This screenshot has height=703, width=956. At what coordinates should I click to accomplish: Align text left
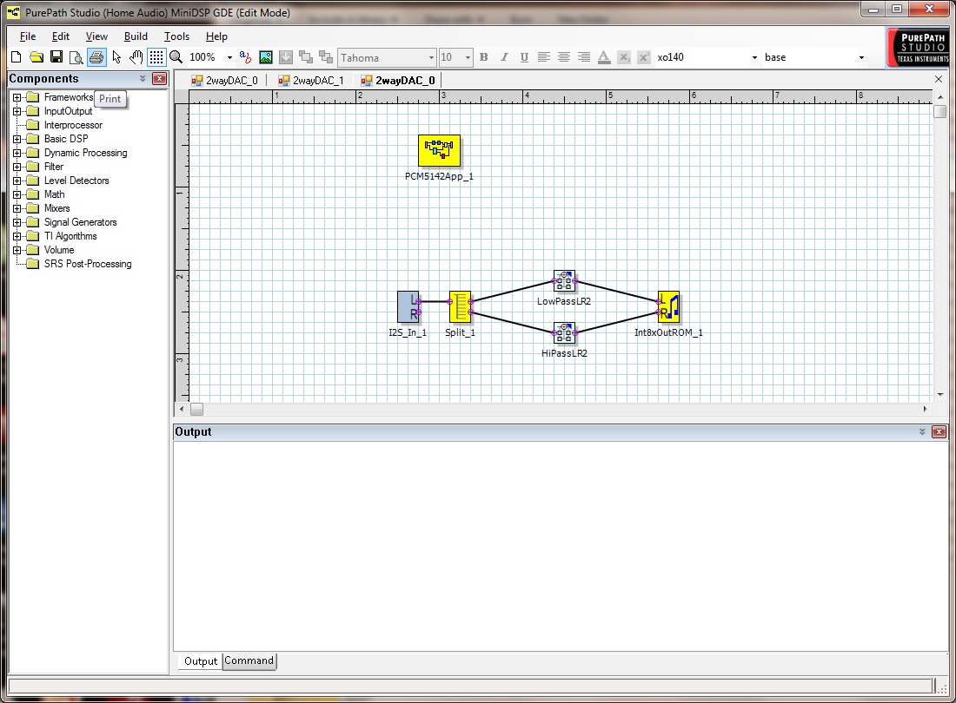pyautogui.click(x=544, y=57)
